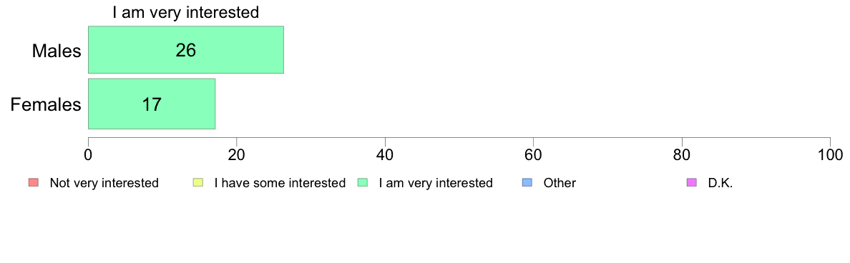
Task: Select the green I am very interested swatch
Action: [362, 183]
